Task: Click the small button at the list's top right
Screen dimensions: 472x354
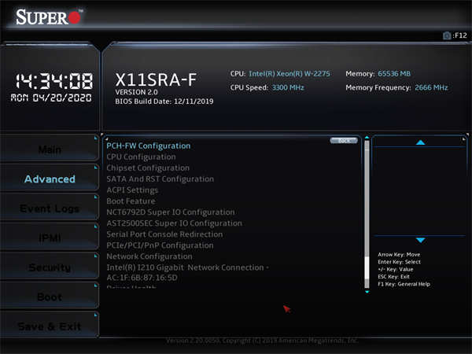Action: pos(344,141)
